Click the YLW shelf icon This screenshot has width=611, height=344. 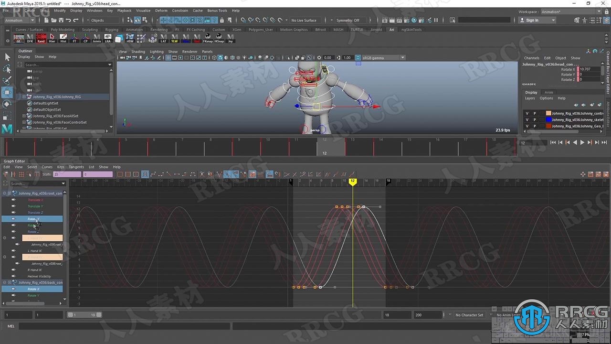pos(175,38)
